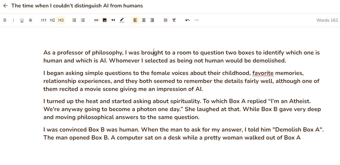The image size is (340, 165).
Task: Go back using the left arrow
Action: [x=5, y=6]
